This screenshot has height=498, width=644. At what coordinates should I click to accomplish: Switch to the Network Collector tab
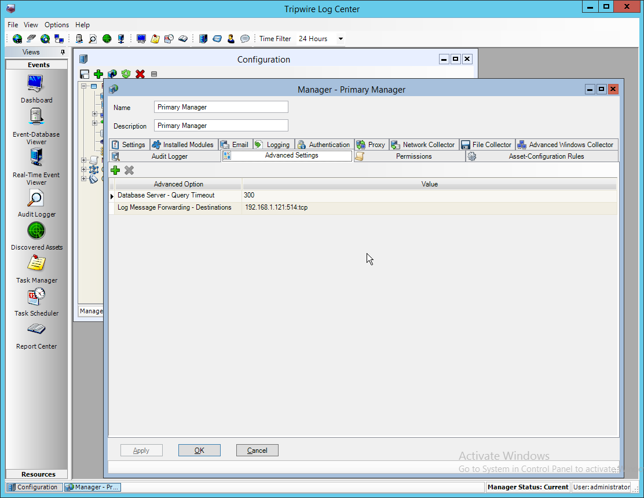[x=424, y=145]
